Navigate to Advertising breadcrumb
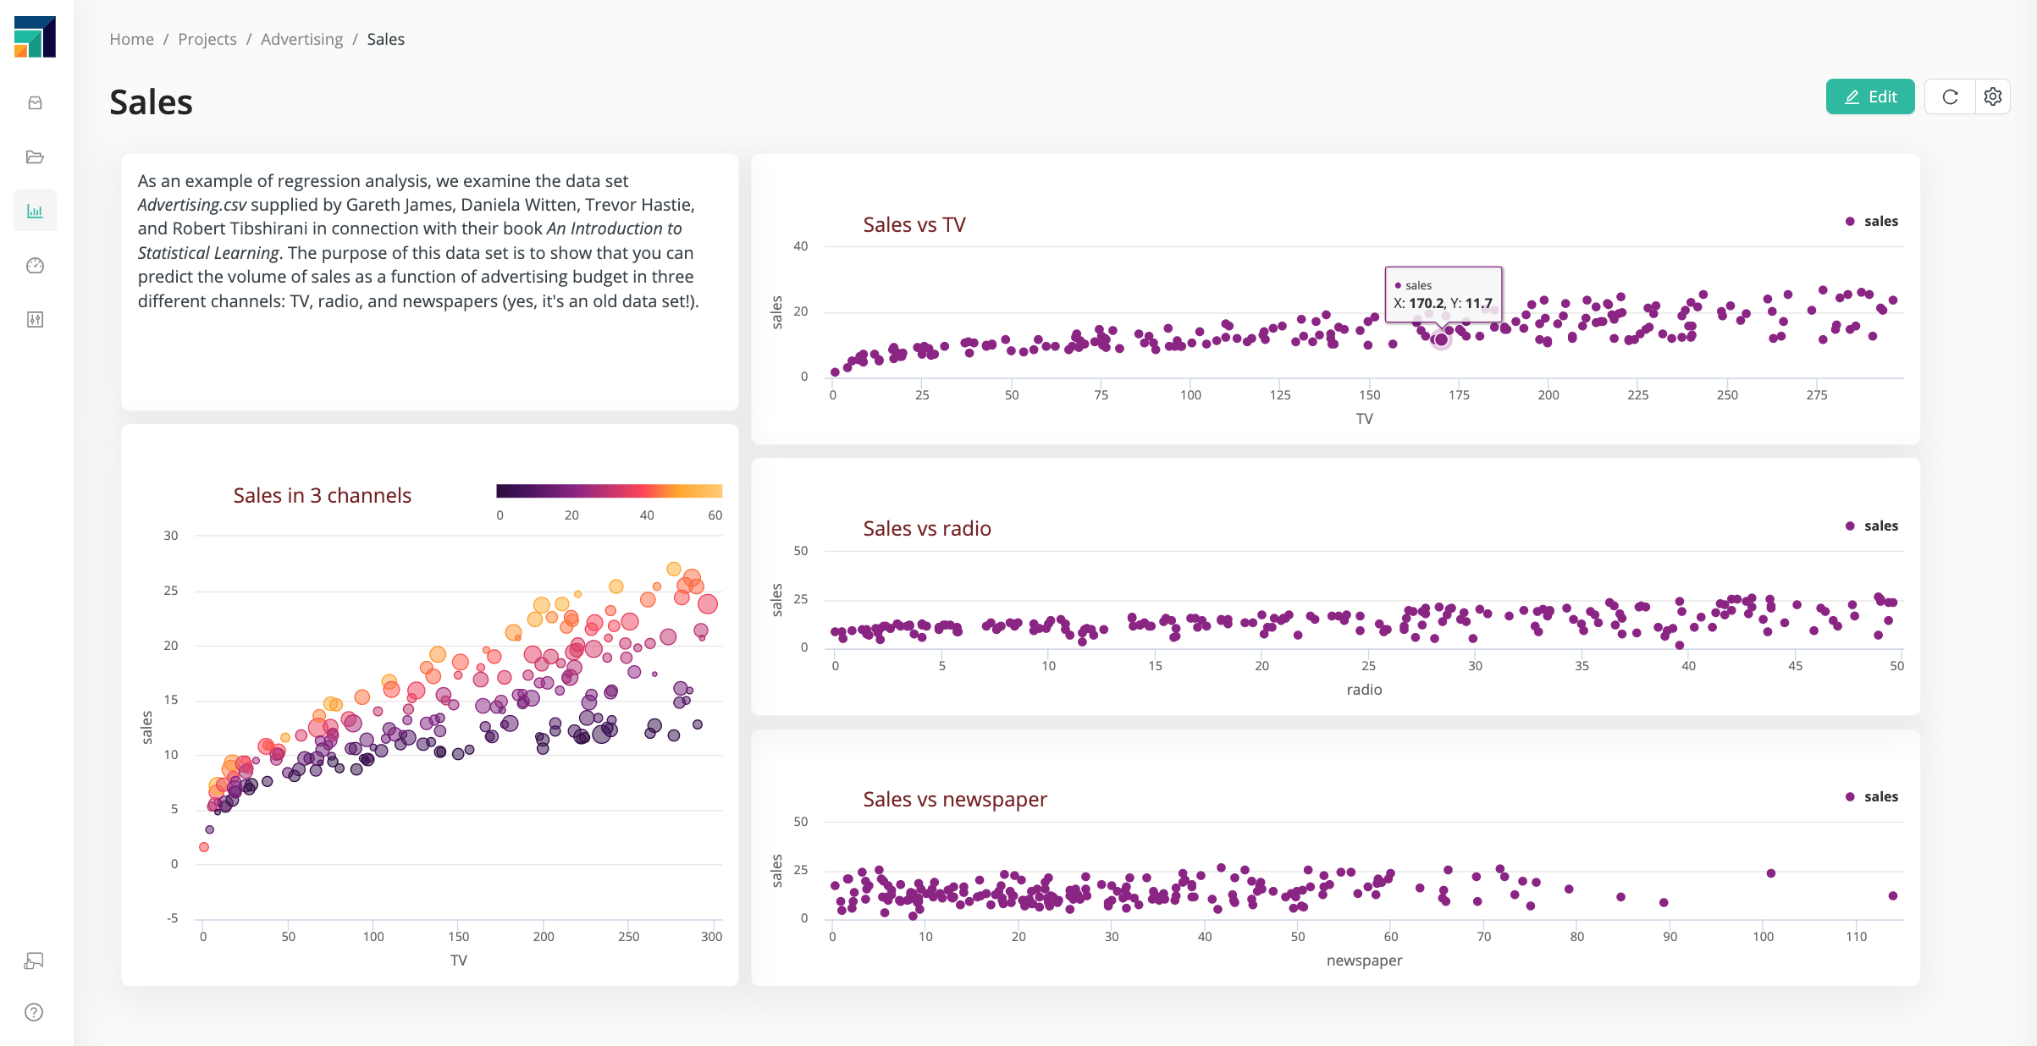 pos(301,39)
